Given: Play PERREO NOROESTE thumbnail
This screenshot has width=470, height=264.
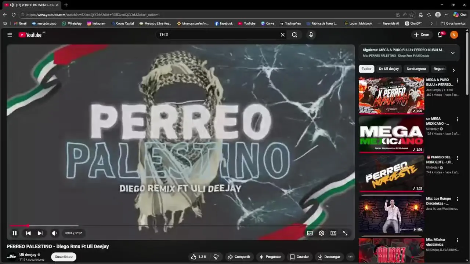Looking at the screenshot, I should coord(391,173).
